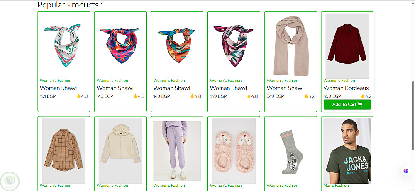Image resolution: width=415 pixels, height=191 pixels.
Task: Open the beige Woman Shawl scarf image
Action: 290,45
